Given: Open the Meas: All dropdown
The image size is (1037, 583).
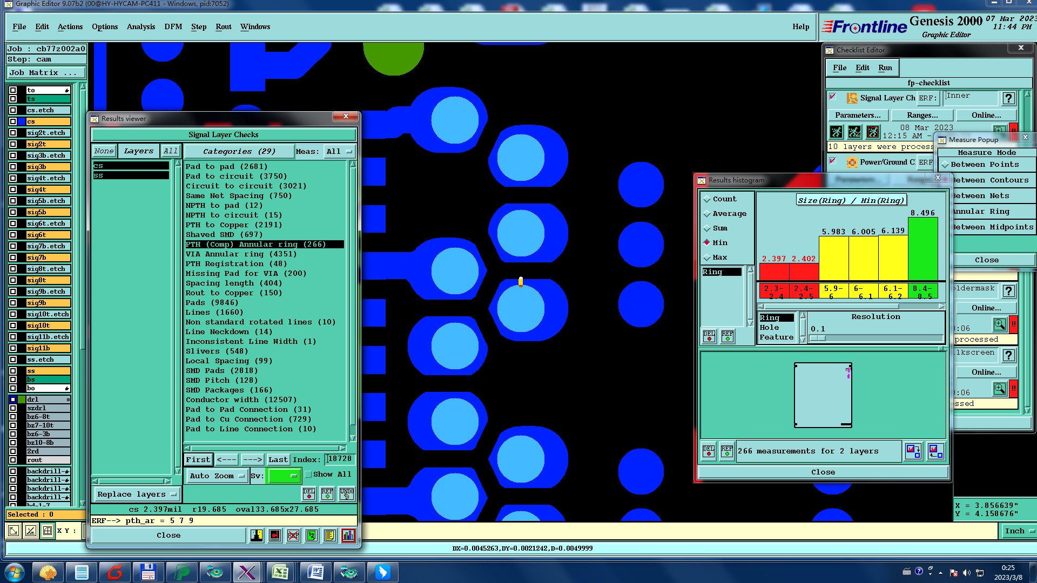Looking at the screenshot, I should [339, 152].
